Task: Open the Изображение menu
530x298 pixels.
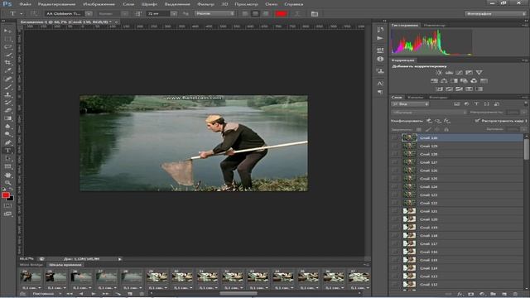Action: [99, 4]
